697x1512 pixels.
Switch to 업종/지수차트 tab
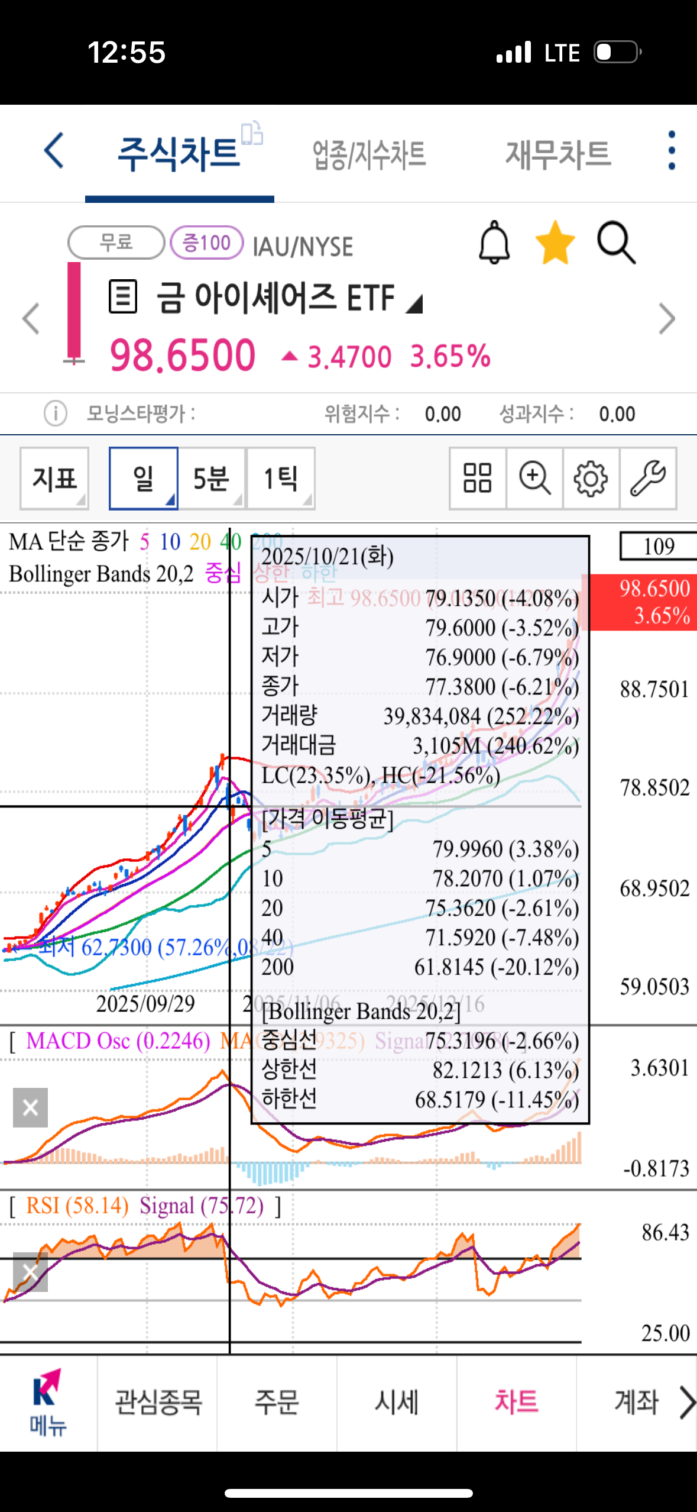pyautogui.click(x=369, y=155)
